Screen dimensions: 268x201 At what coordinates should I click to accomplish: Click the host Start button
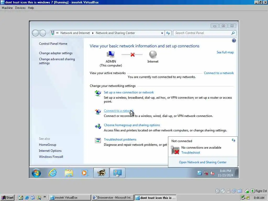point(7,198)
